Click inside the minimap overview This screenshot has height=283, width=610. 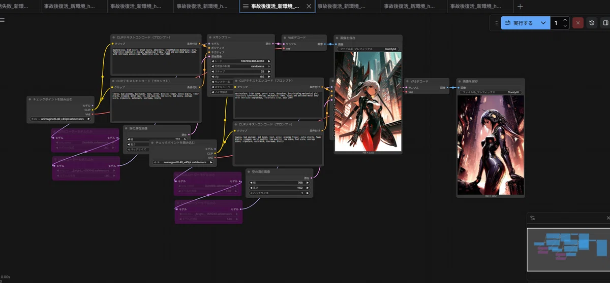click(568, 250)
